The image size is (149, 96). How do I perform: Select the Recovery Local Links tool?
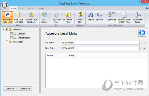[x=7, y=17]
